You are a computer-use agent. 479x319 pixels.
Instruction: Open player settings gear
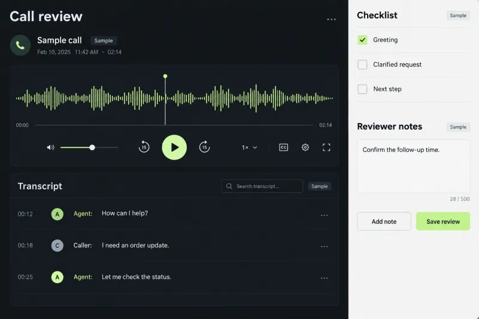(305, 148)
